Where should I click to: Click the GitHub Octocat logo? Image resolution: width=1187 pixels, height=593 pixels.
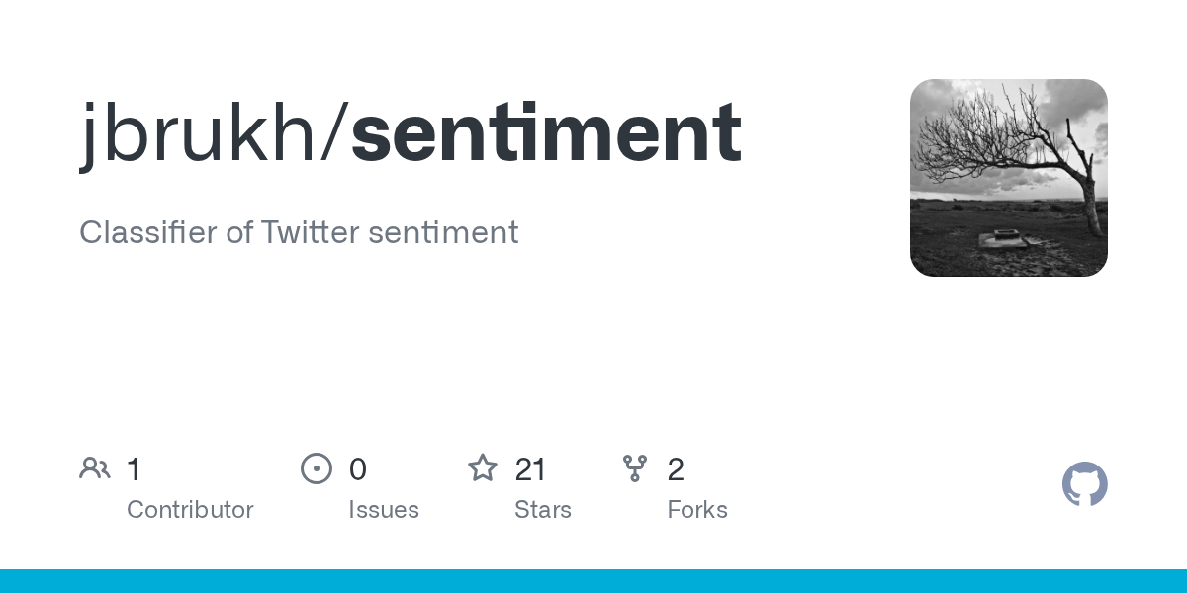point(1084,484)
